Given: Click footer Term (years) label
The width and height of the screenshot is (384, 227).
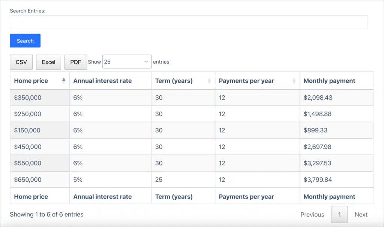Looking at the screenshot, I should 174,197.
